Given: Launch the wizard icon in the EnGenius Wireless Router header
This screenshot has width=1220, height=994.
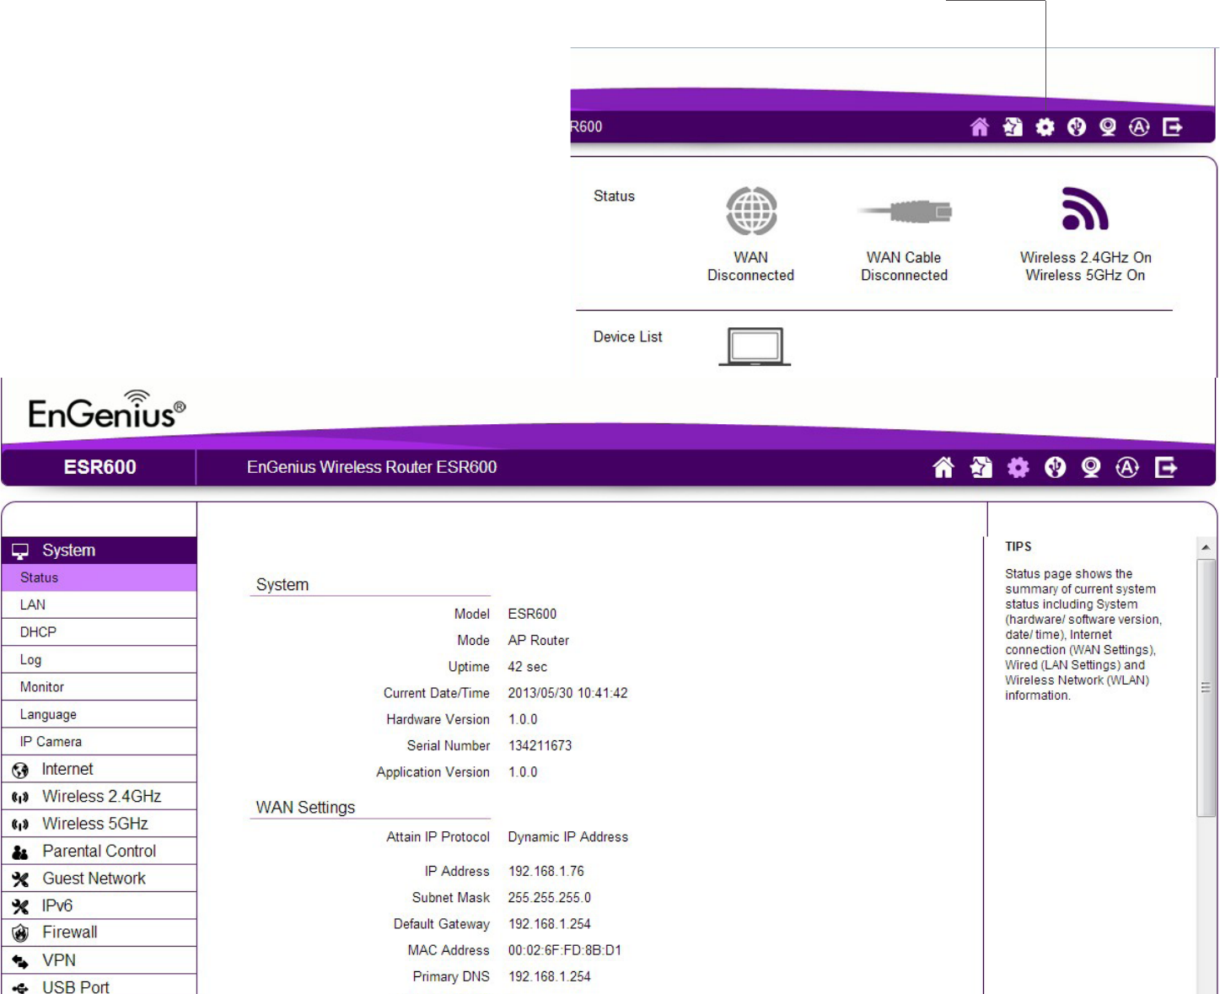Looking at the screenshot, I should click(x=981, y=467).
